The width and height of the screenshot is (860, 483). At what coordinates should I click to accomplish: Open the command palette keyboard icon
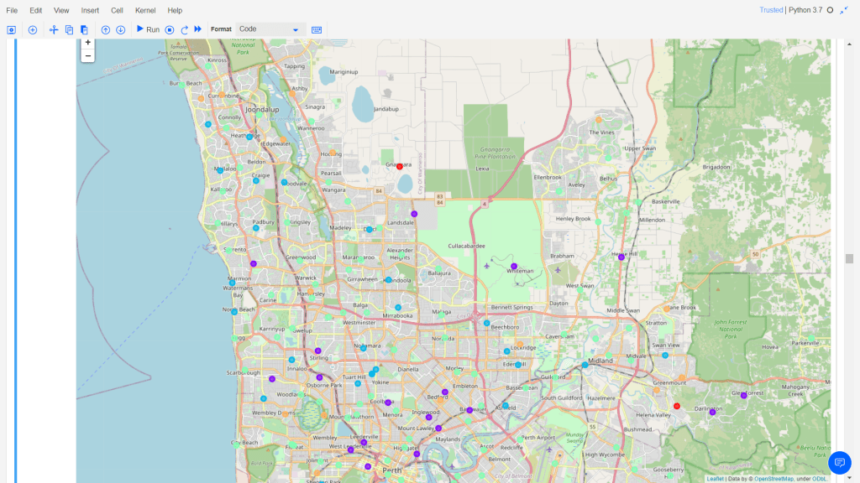coord(317,29)
